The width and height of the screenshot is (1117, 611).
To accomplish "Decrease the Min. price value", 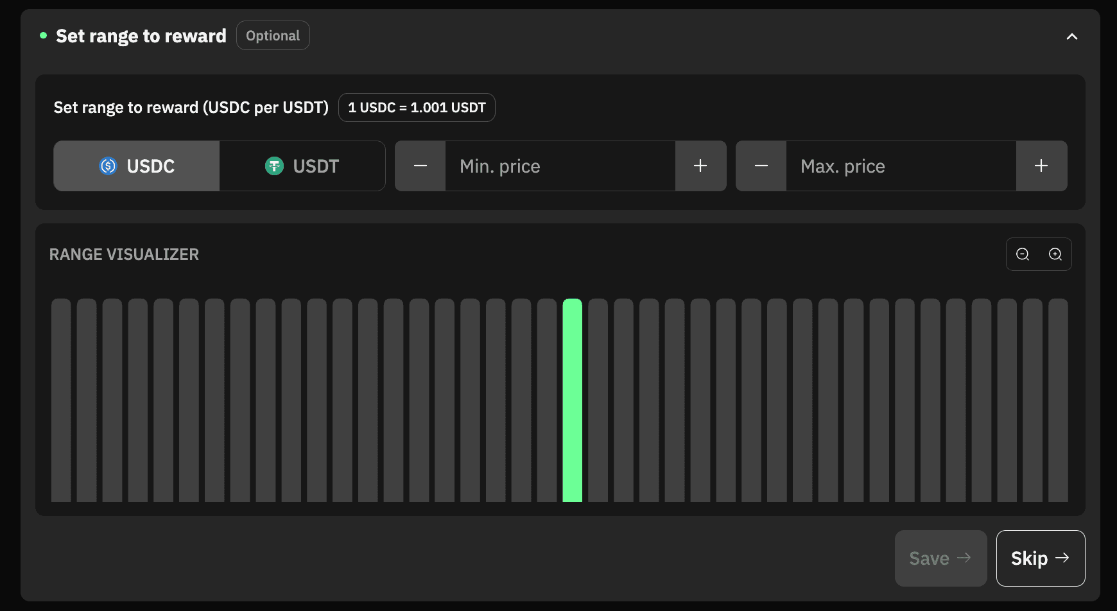I will pos(420,166).
